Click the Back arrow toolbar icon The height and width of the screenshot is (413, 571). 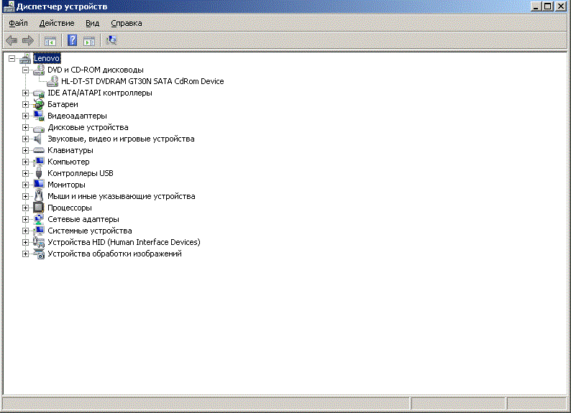tap(12, 40)
